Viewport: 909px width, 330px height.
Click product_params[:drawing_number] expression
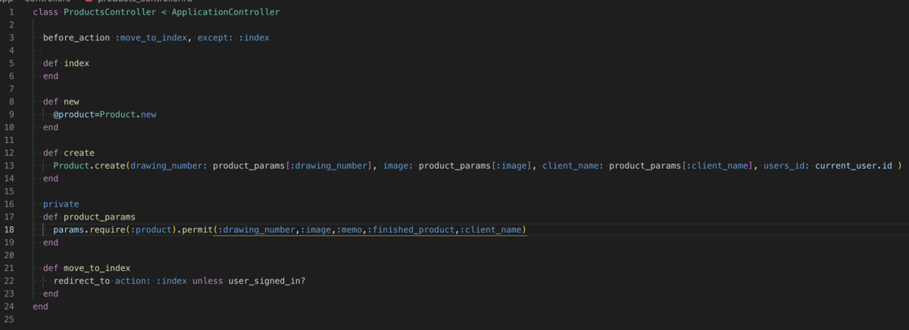(294, 166)
